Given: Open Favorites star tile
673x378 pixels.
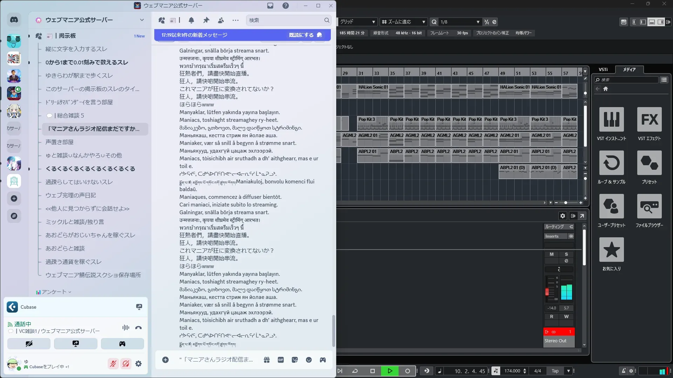Looking at the screenshot, I should [x=611, y=250].
